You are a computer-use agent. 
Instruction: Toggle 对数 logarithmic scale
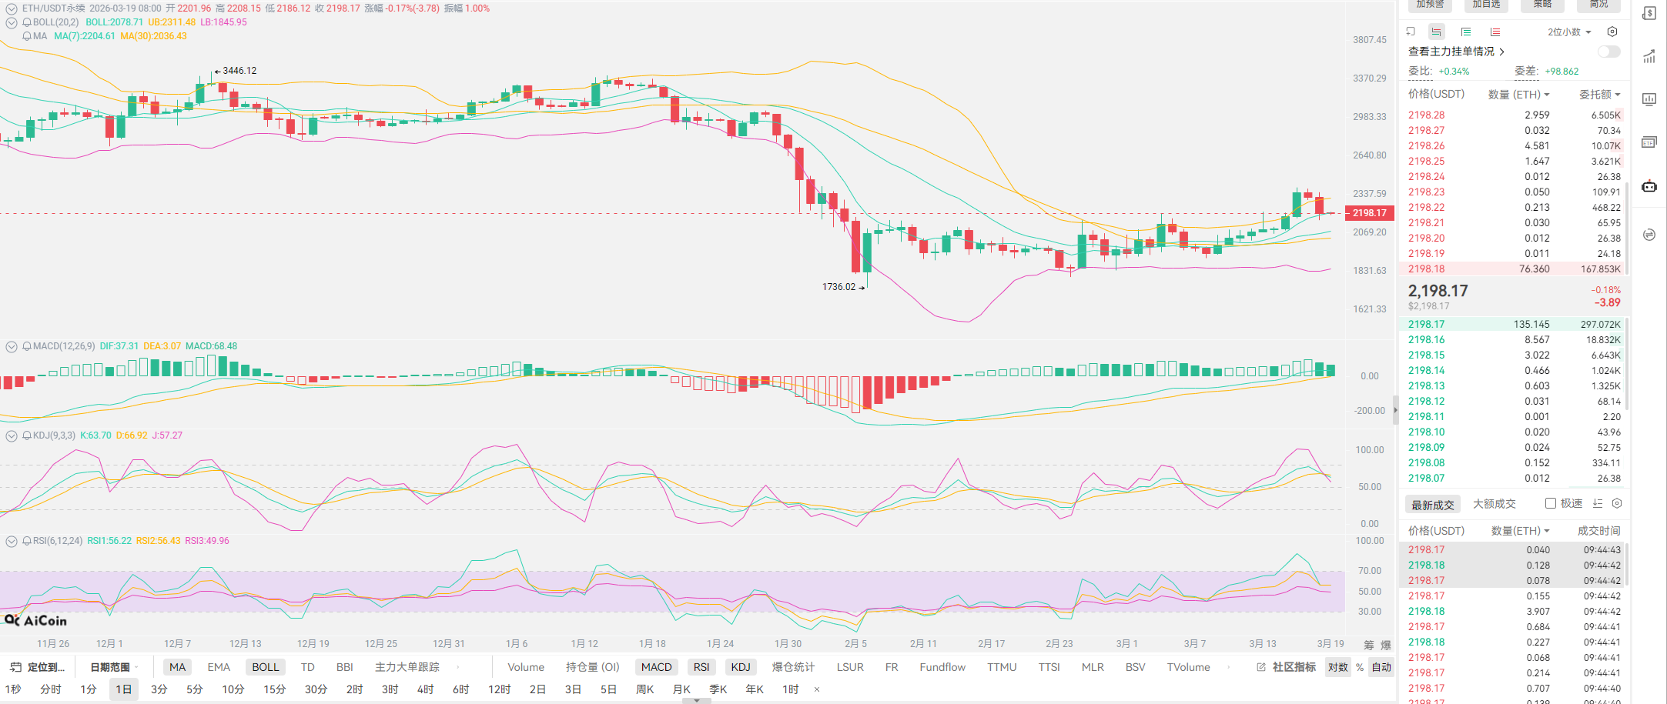click(1337, 667)
